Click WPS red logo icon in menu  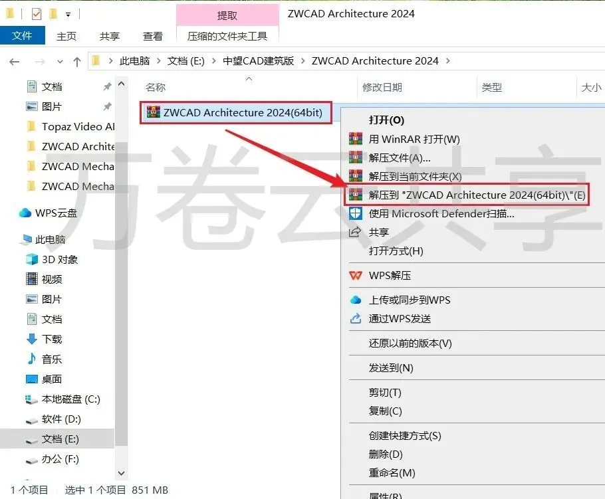coord(356,275)
